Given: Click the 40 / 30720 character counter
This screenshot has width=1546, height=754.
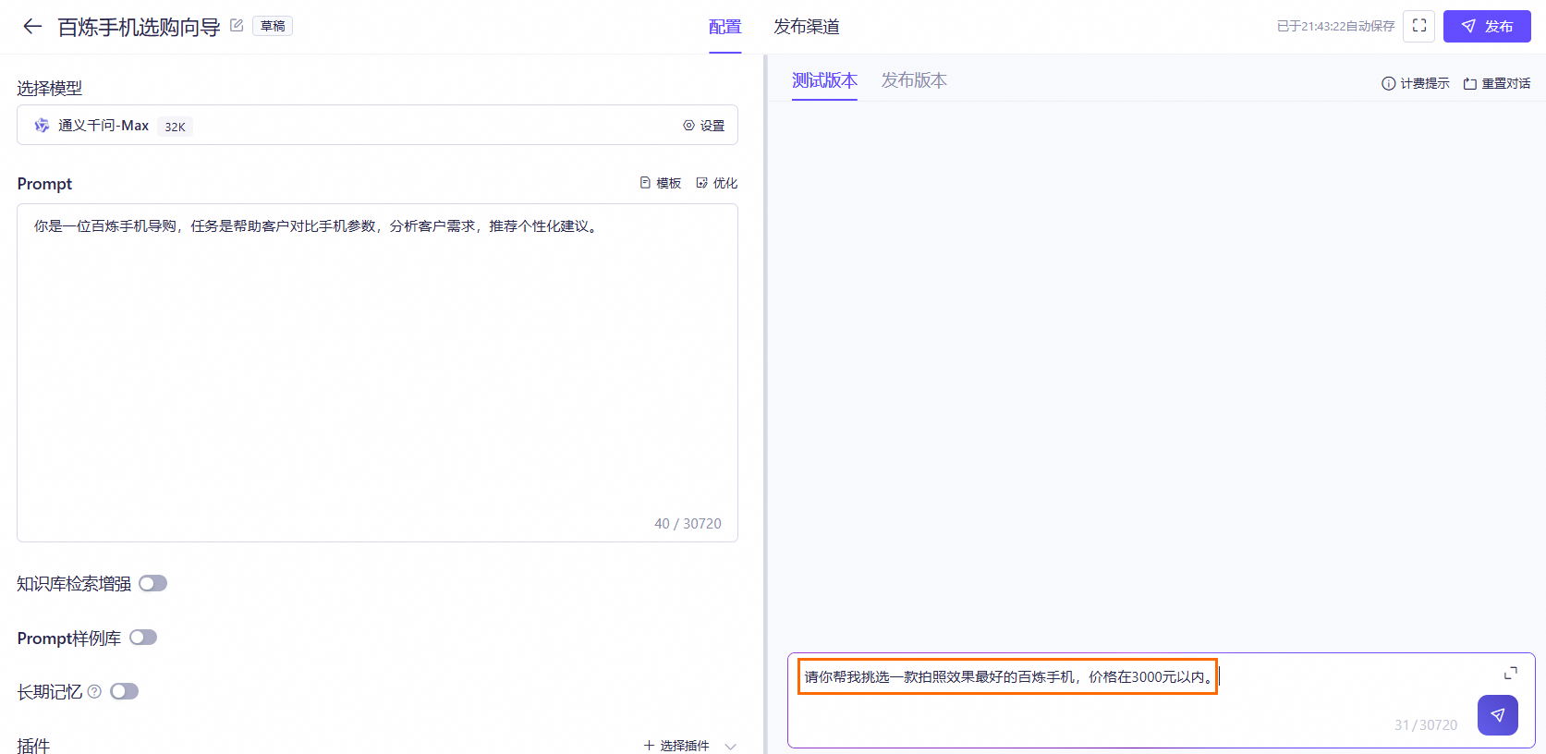Looking at the screenshot, I should click(x=688, y=523).
